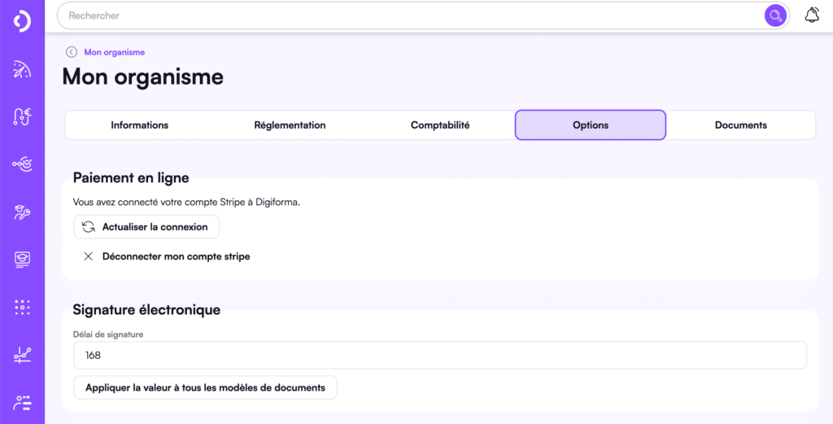Click the back arrow circle icon
This screenshot has width=833, height=424.
coord(72,52)
